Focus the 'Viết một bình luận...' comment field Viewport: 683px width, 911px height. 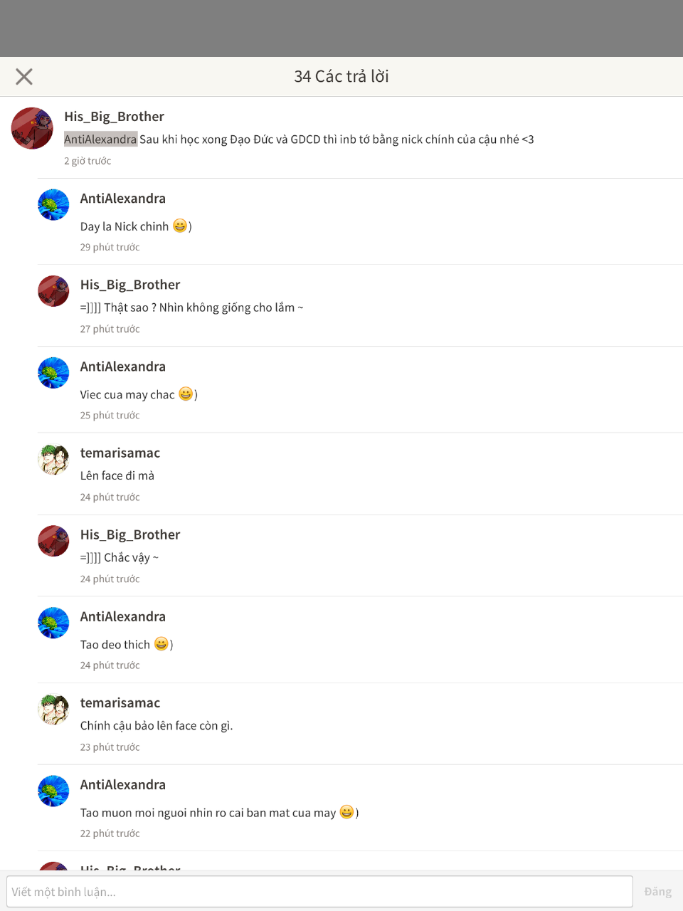(319, 892)
